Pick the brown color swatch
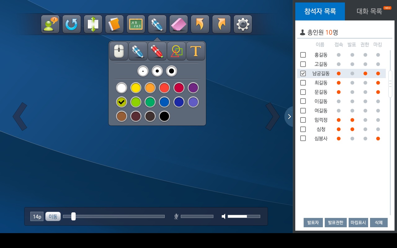397x248 pixels. pyautogui.click(x=122, y=116)
